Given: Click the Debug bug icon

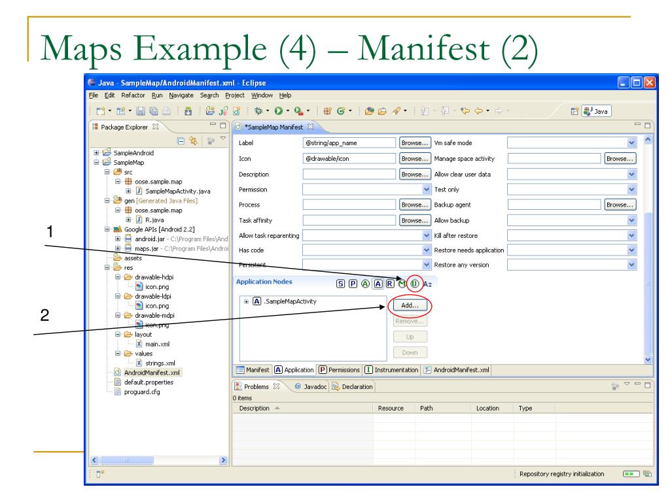Looking at the screenshot, I should pos(258,111).
